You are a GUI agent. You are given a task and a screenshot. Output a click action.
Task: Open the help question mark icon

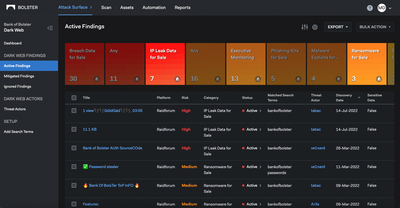370,8
